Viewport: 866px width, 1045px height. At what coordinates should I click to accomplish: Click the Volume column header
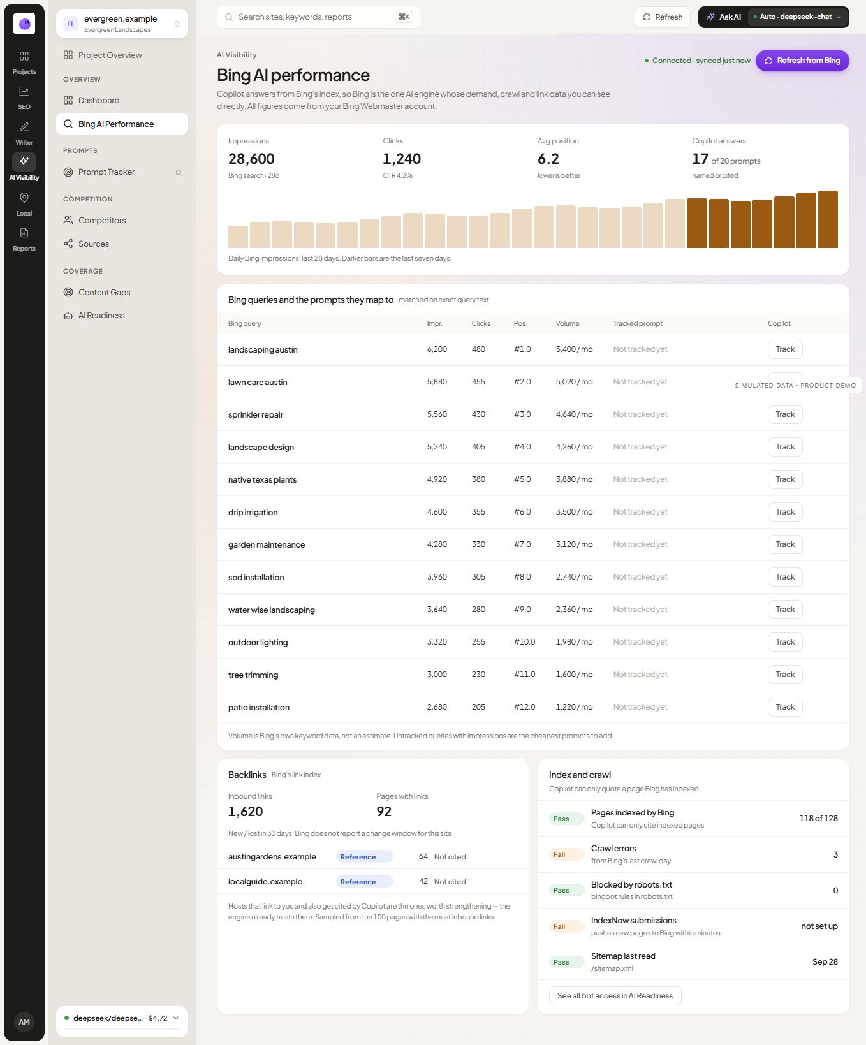click(x=568, y=324)
